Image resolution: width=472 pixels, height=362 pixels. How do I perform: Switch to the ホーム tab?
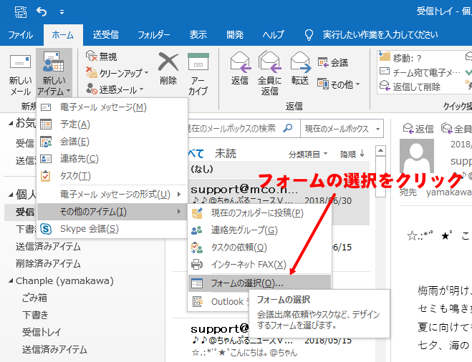point(63,35)
